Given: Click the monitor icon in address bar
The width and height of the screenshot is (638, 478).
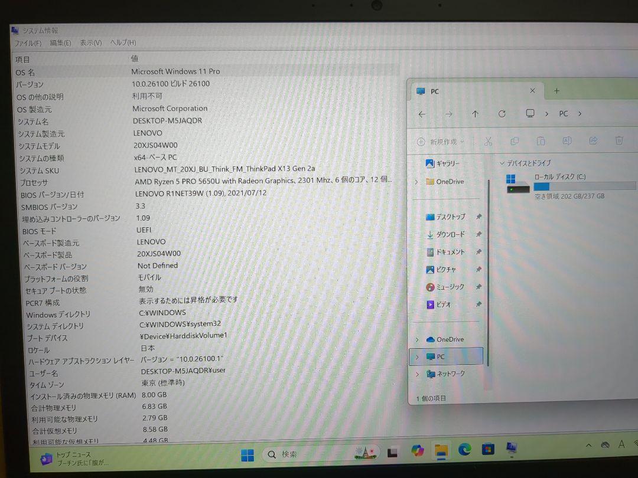Looking at the screenshot, I should tap(530, 113).
